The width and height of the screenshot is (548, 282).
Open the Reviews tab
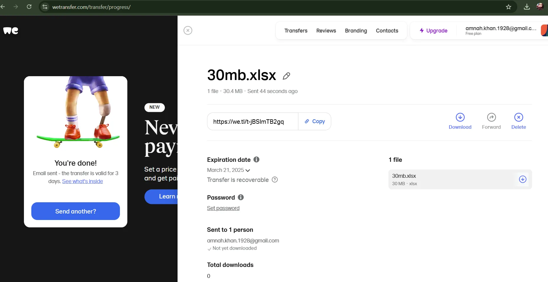[x=326, y=31]
